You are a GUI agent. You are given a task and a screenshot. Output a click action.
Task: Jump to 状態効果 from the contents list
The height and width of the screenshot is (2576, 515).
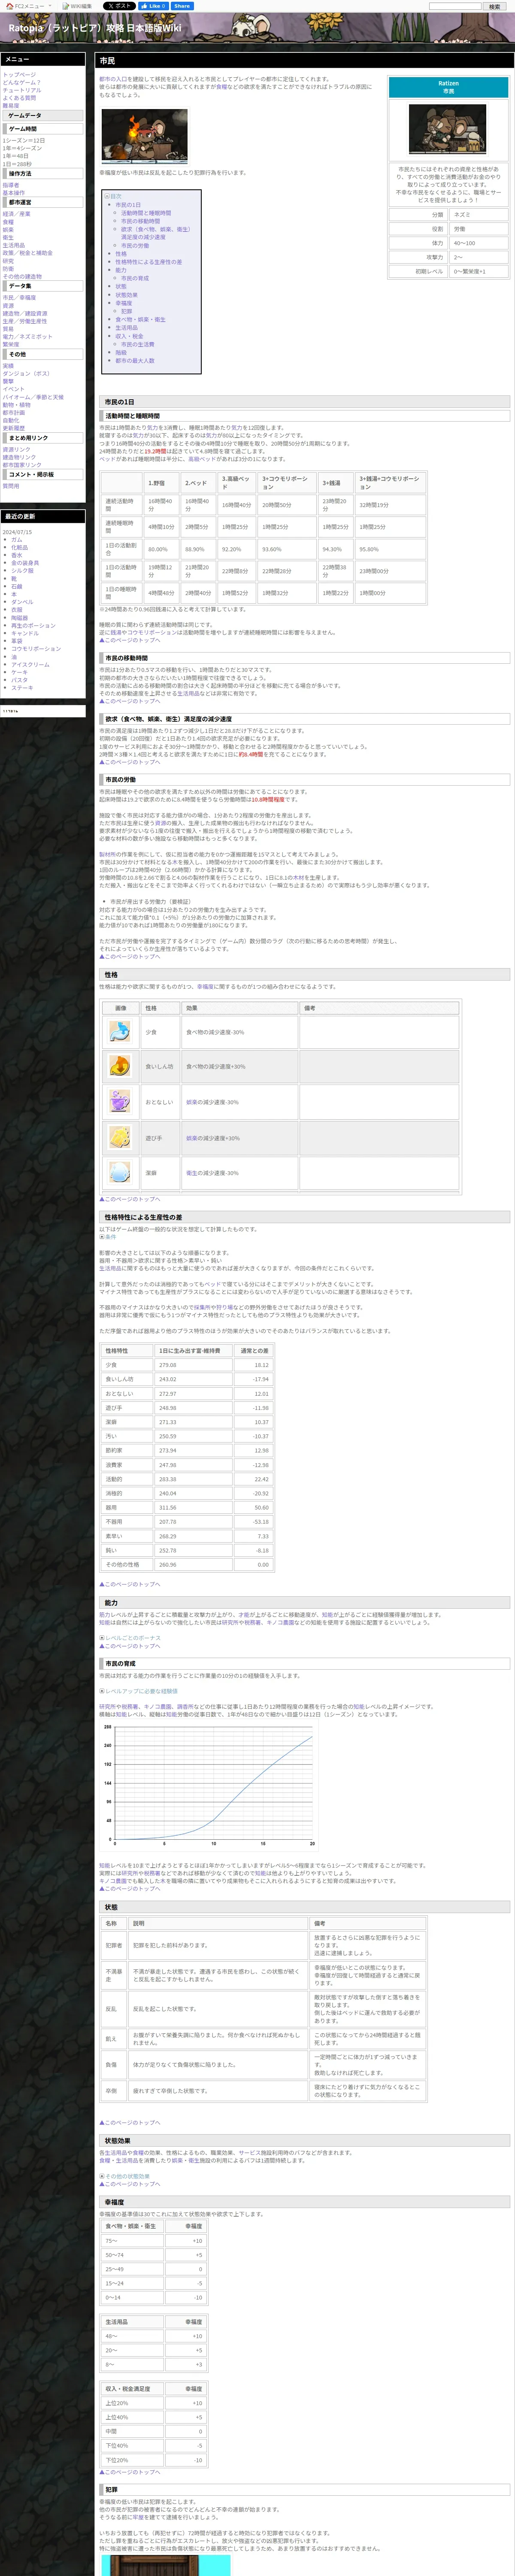click(126, 295)
